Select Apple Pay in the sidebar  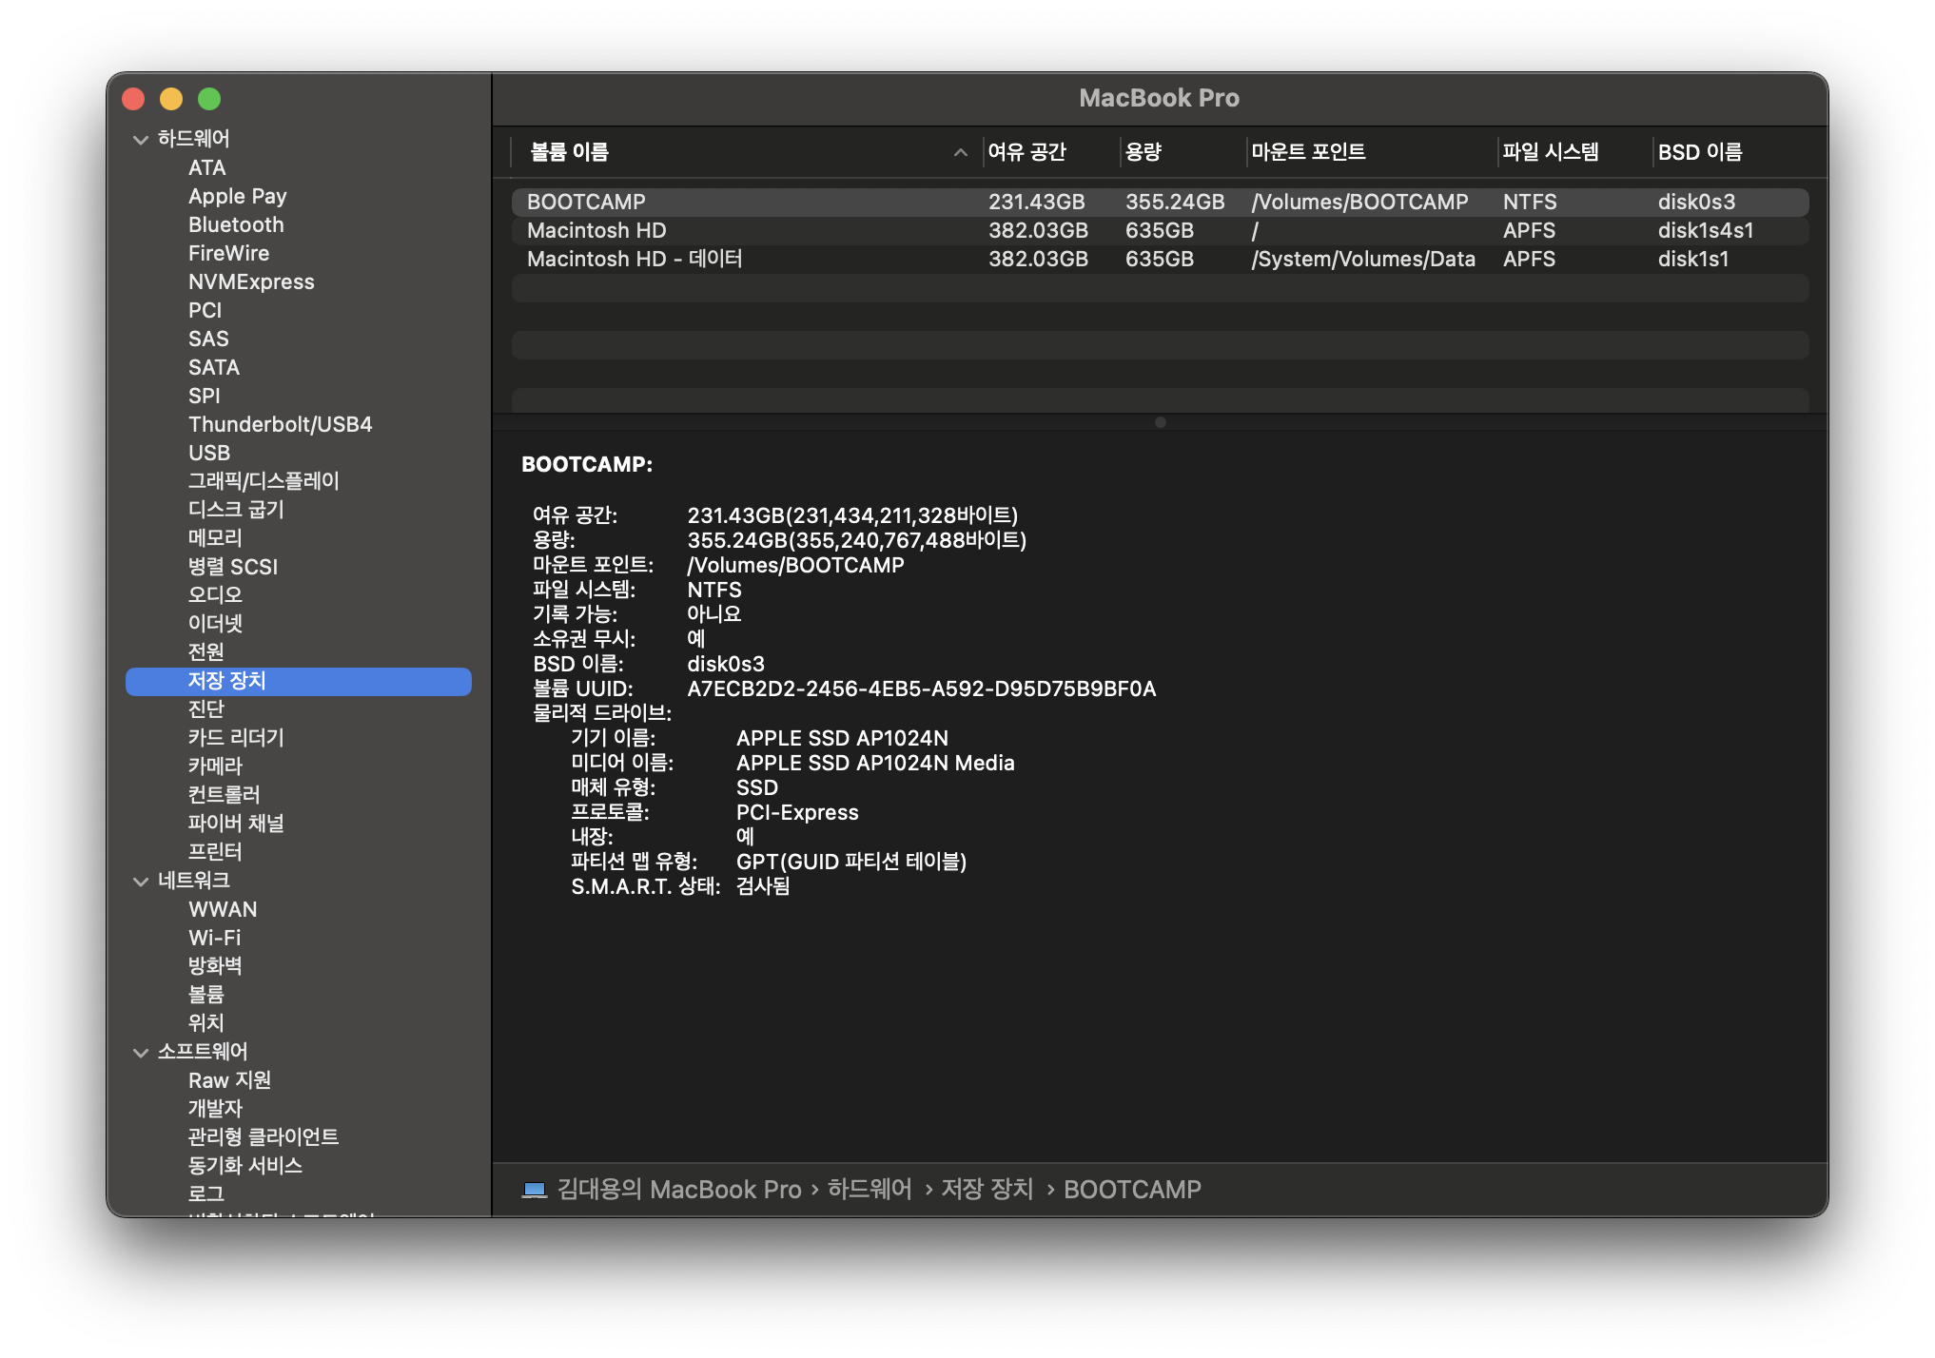click(x=237, y=196)
